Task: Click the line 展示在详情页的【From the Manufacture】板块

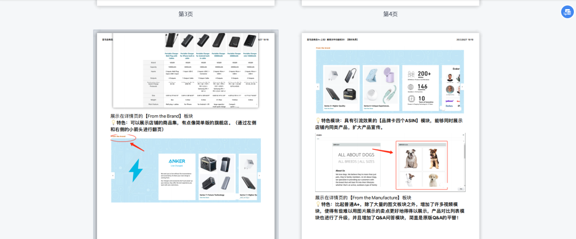Action: pos(363,197)
